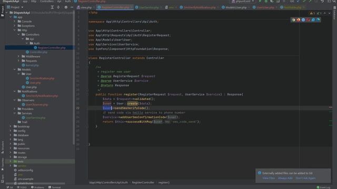Open Project panel settings gear

click(66, 7)
